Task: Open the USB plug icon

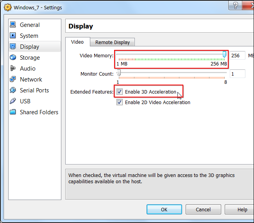Action: click(x=13, y=101)
